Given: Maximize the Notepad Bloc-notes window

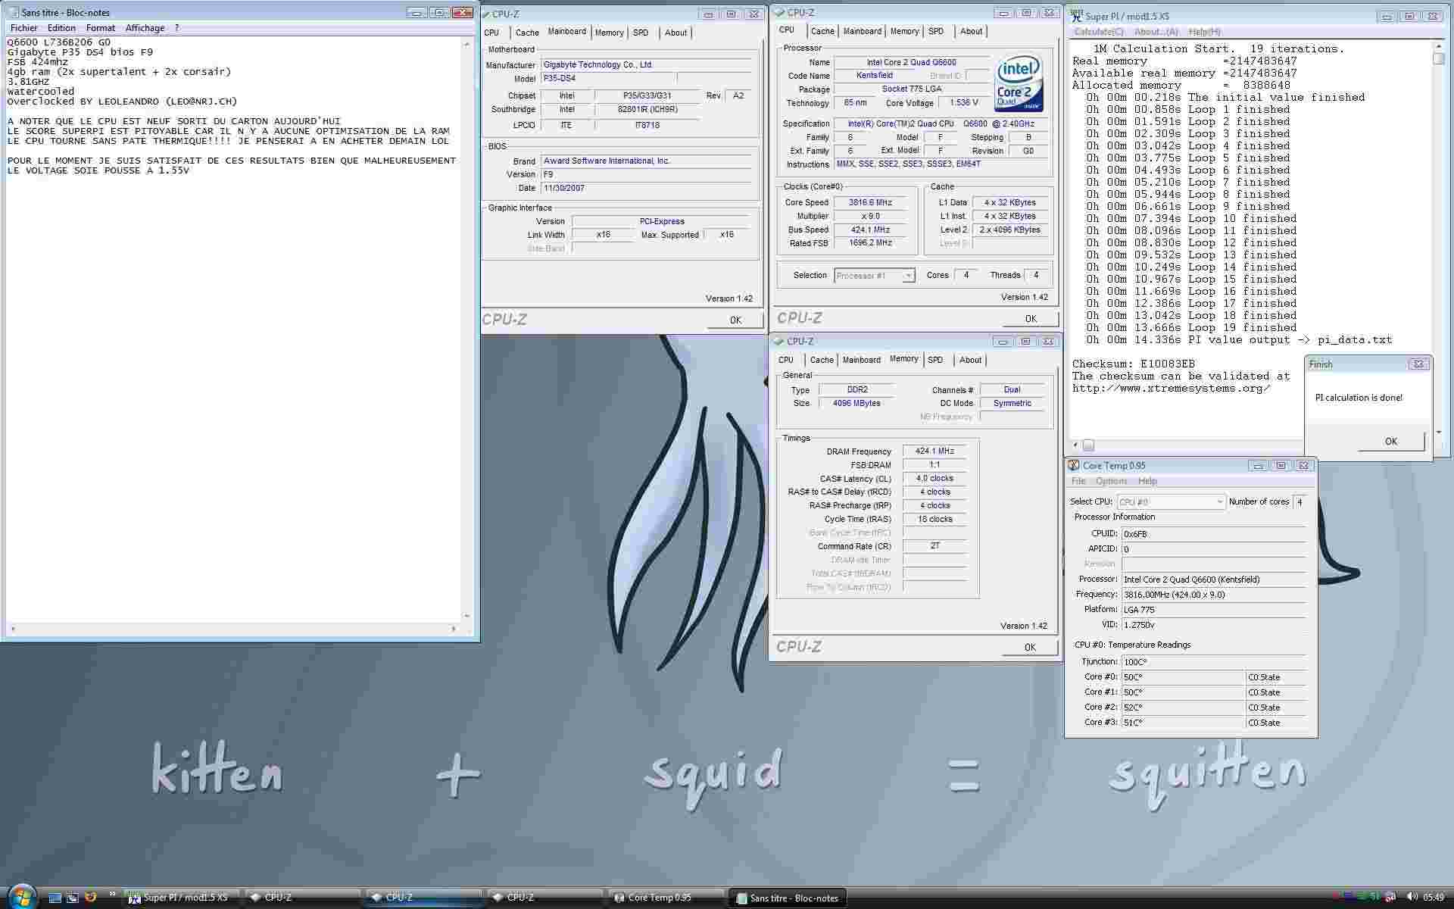Looking at the screenshot, I should pyautogui.click(x=439, y=12).
